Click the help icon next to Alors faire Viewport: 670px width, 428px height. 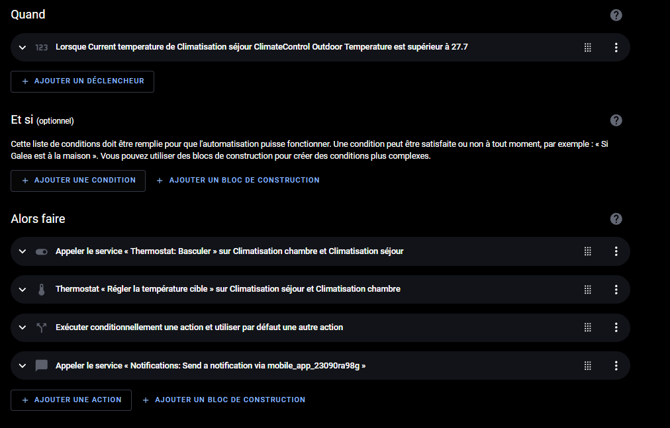click(616, 218)
